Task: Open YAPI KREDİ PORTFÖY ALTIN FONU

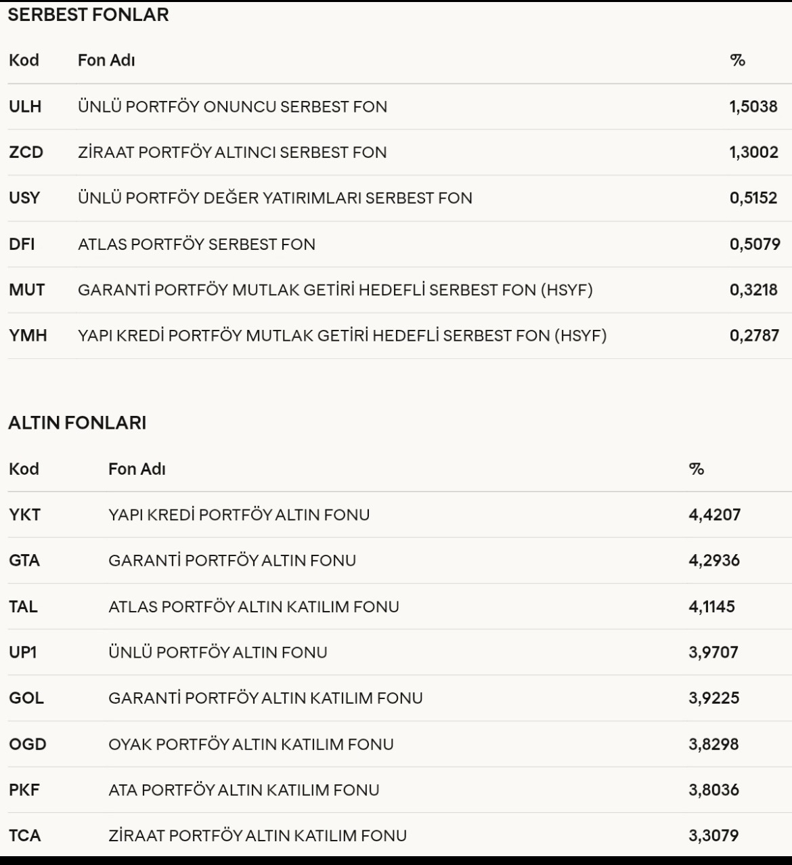Action: [239, 515]
